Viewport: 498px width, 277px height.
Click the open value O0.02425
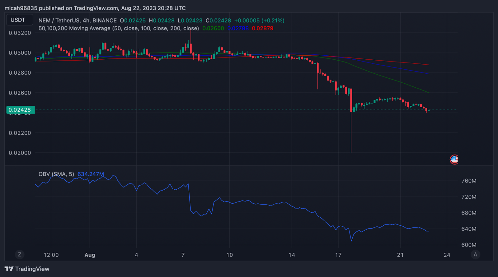[133, 21]
